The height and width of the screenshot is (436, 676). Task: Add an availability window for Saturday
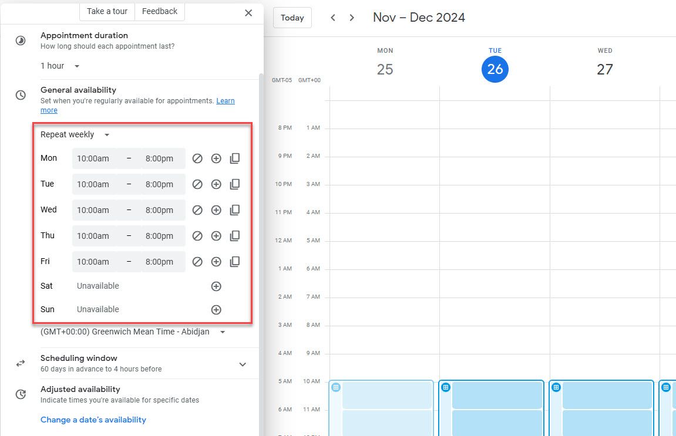point(216,286)
